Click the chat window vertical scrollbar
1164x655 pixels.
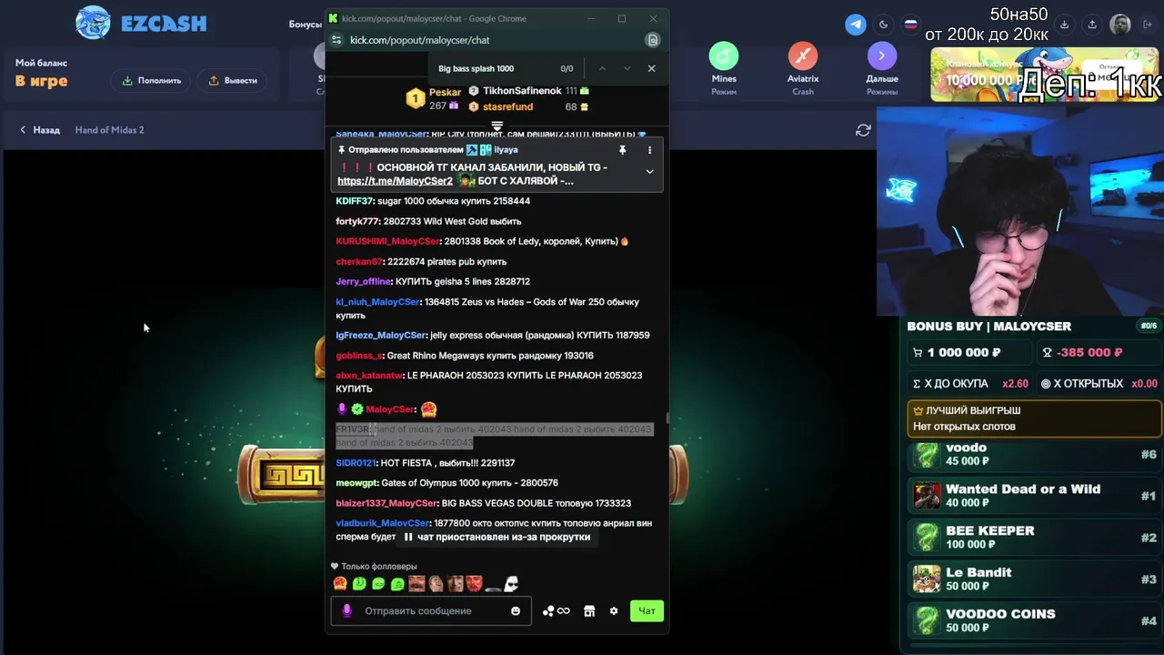tap(667, 418)
